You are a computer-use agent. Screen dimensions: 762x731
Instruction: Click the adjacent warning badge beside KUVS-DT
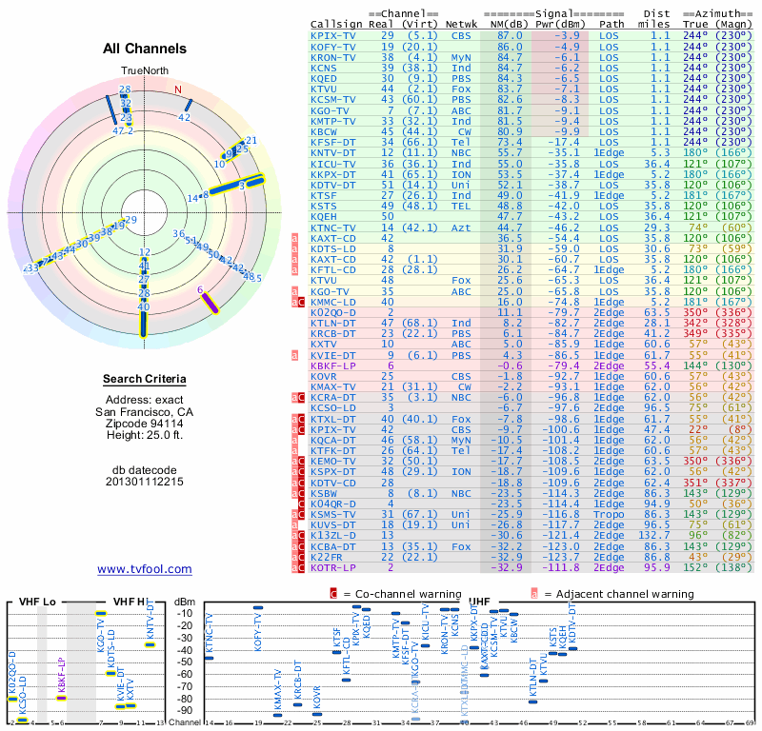pyautogui.click(x=294, y=525)
